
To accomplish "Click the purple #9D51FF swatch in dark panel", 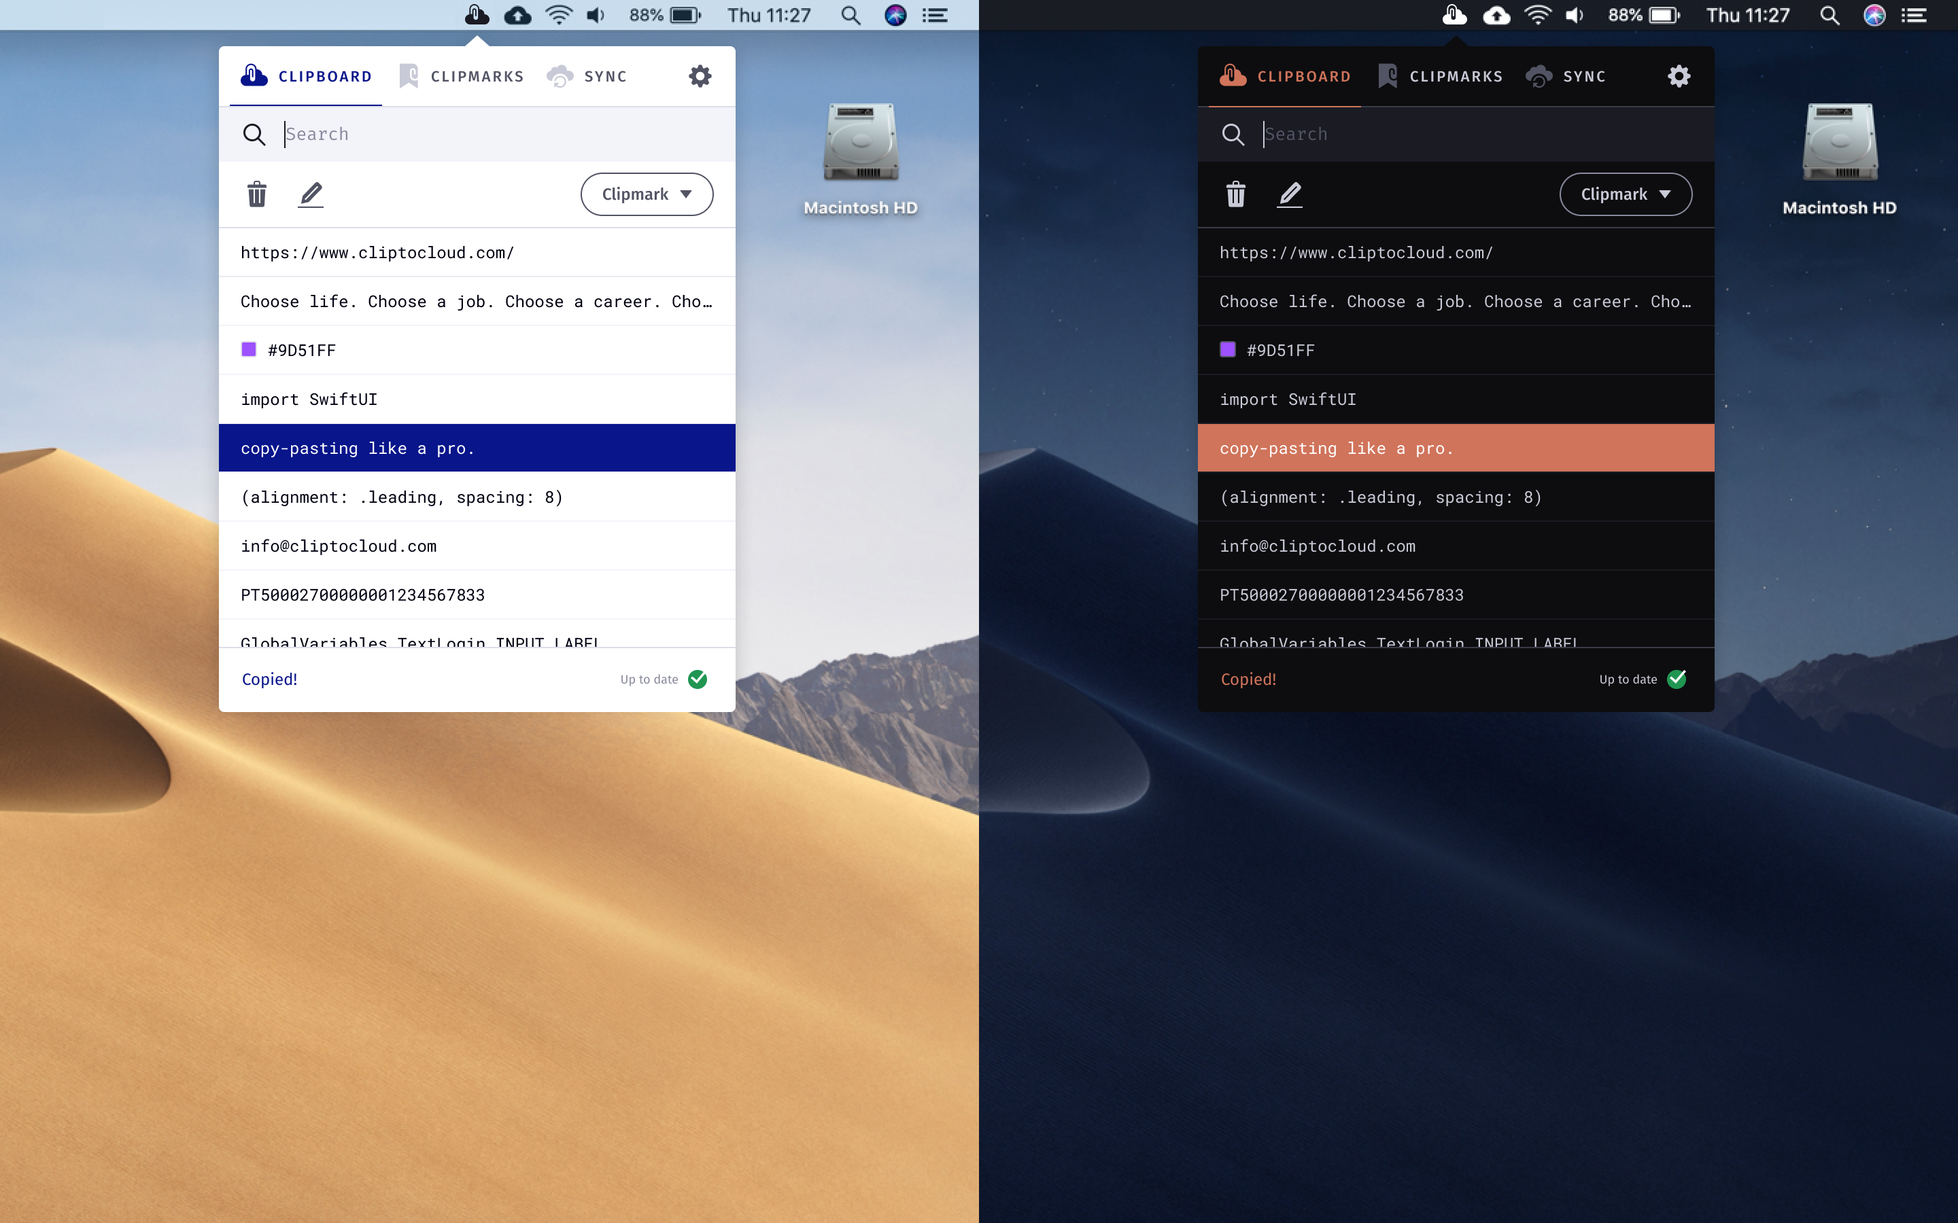I will tap(1229, 349).
